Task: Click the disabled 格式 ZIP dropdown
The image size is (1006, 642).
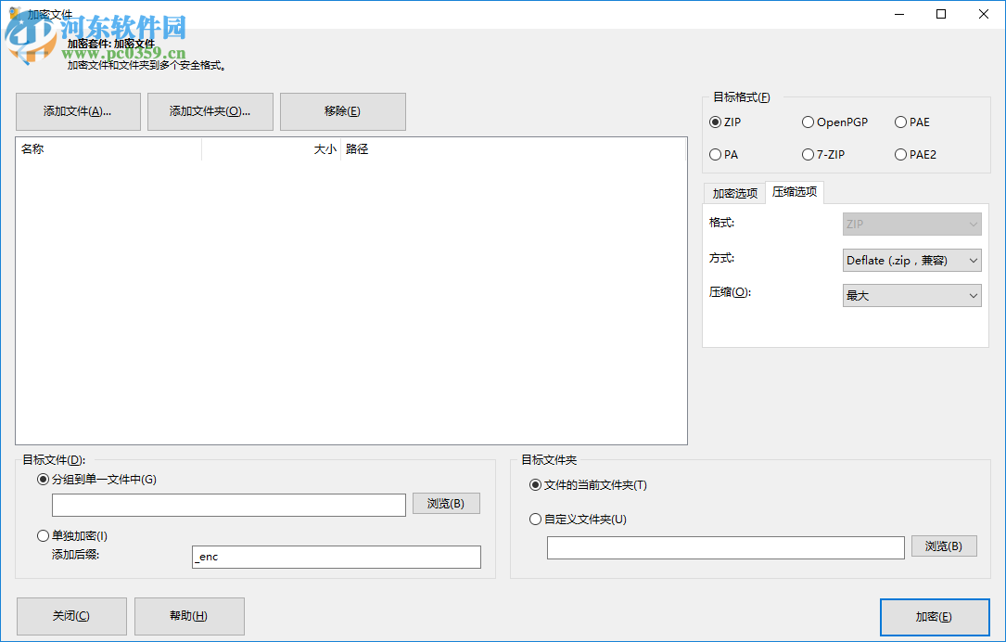Action: [x=911, y=224]
